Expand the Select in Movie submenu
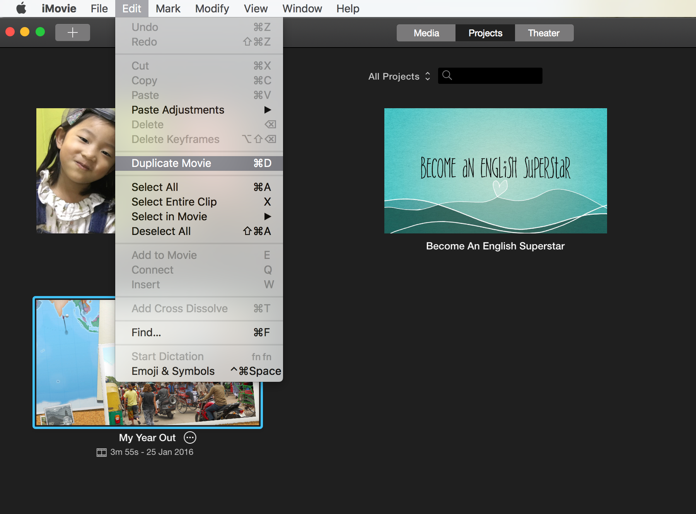Image resolution: width=696 pixels, height=514 pixels. click(267, 216)
